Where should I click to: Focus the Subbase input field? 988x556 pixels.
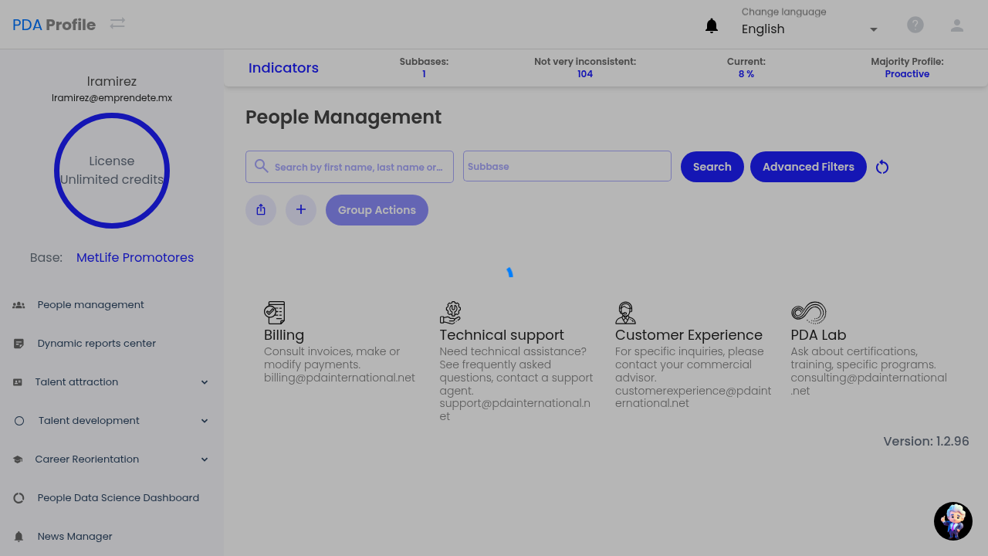567,166
